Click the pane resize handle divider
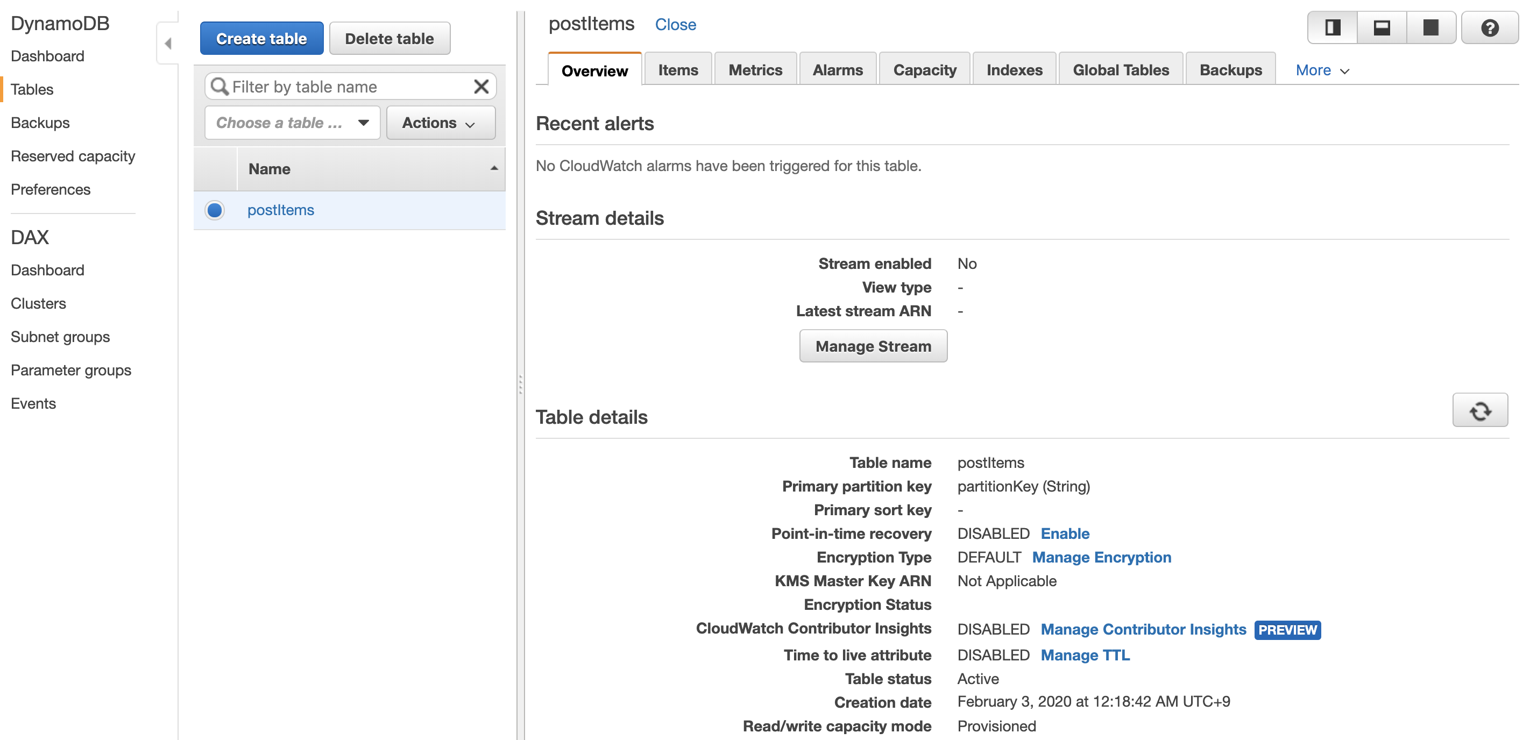This screenshot has height=740, width=1530. tap(520, 385)
